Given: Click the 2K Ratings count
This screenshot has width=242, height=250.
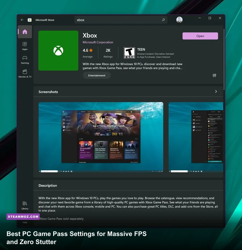Looking at the screenshot, I should tap(108, 53).
